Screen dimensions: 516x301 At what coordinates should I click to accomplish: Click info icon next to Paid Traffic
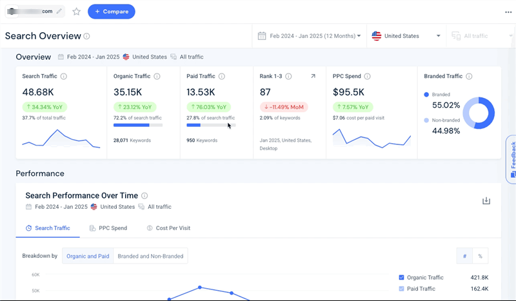(x=222, y=76)
